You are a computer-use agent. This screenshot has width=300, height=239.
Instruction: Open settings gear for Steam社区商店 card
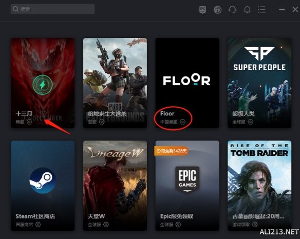pos(38,224)
